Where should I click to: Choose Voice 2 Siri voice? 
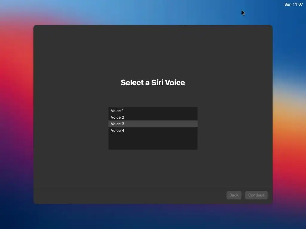click(153, 117)
